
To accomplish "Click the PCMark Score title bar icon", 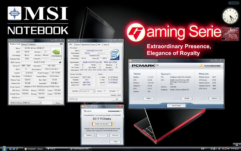I will (83, 106).
